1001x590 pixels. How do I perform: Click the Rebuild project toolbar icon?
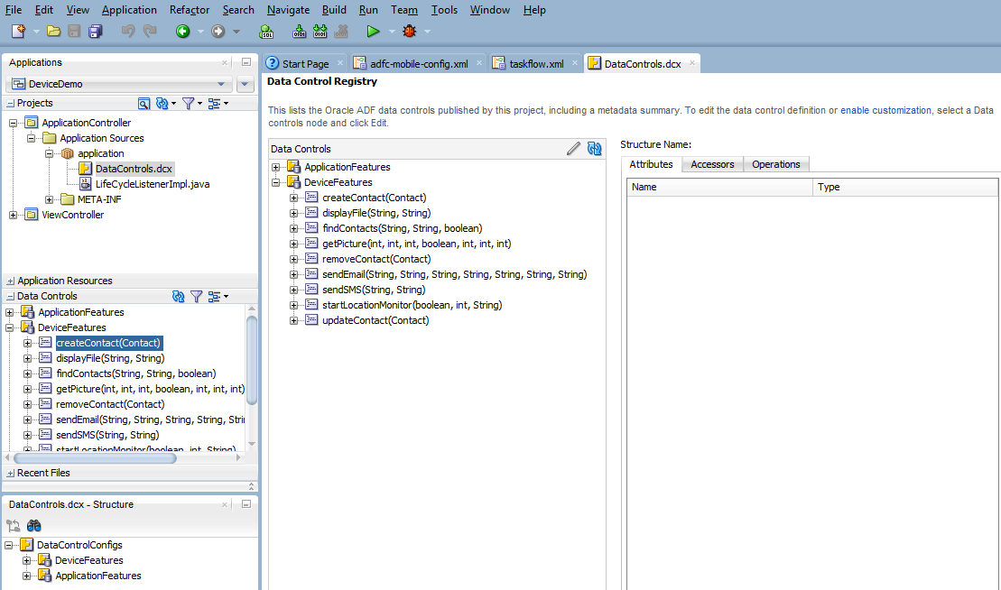pos(320,32)
